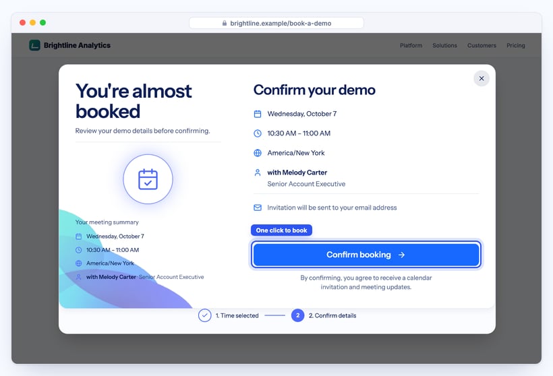Click the step 2 circle indicator
The height and width of the screenshot is (376, 553).
click(297, 315)
